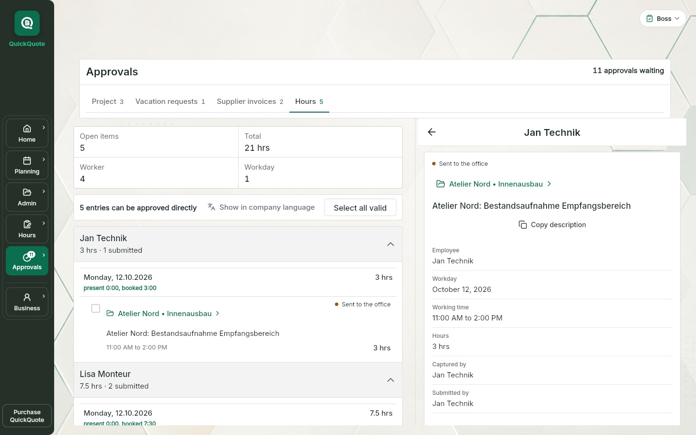
Task: Collapse the Lisa Monteur group
Action: point(391,380)
